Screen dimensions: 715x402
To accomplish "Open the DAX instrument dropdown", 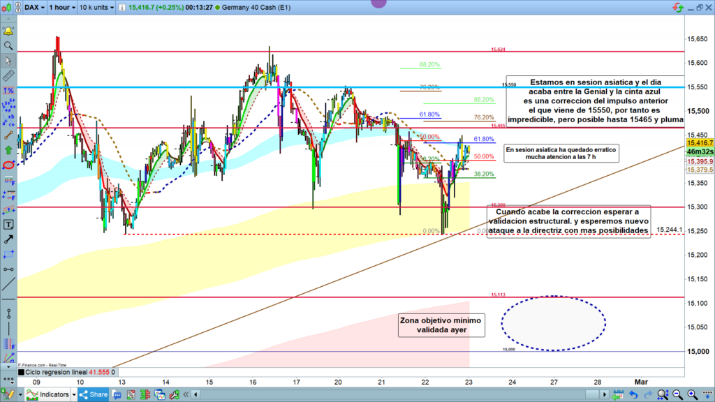I will 35,7.
